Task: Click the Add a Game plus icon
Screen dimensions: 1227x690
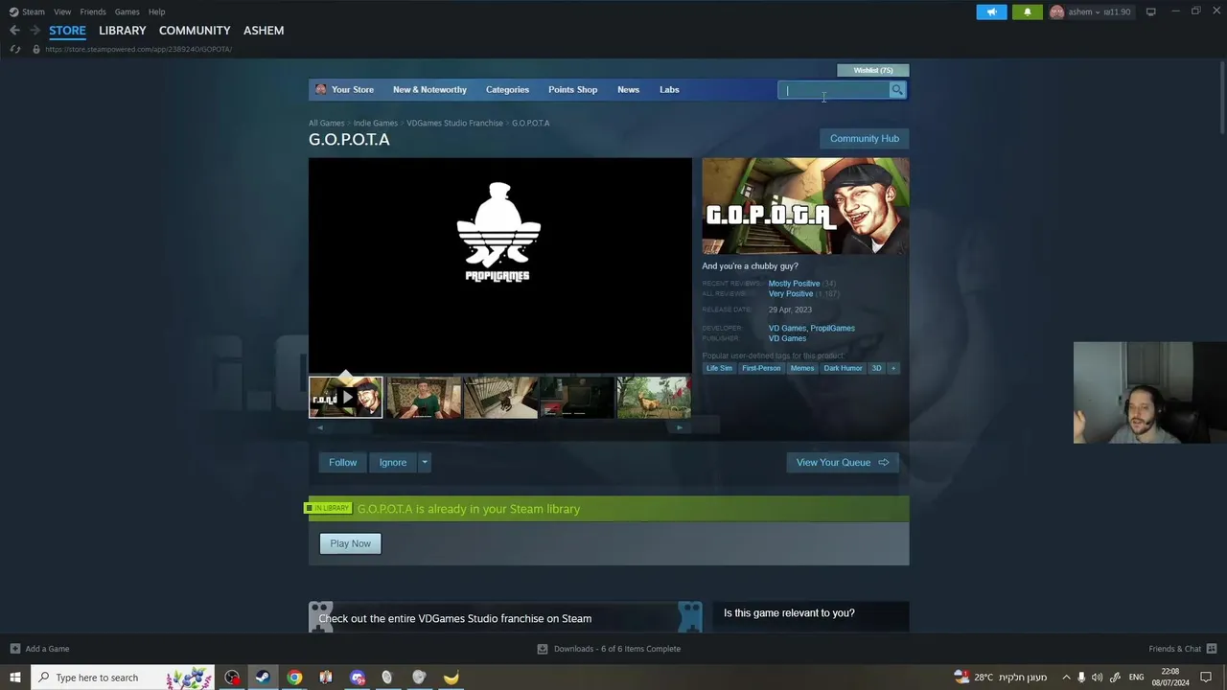Action: pos(14,649)
